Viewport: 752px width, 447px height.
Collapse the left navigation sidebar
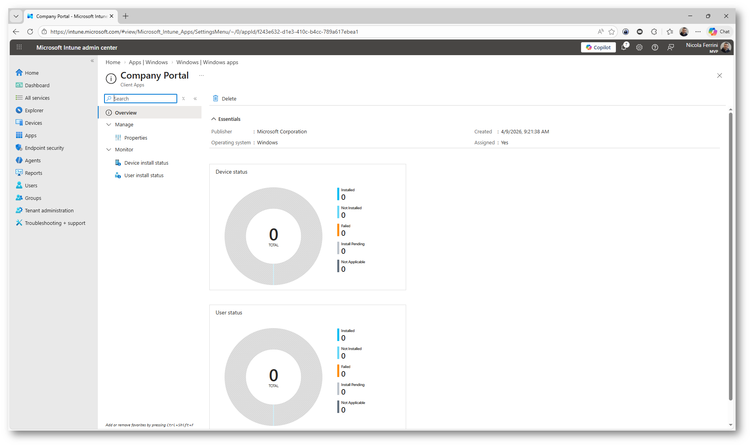92,61
